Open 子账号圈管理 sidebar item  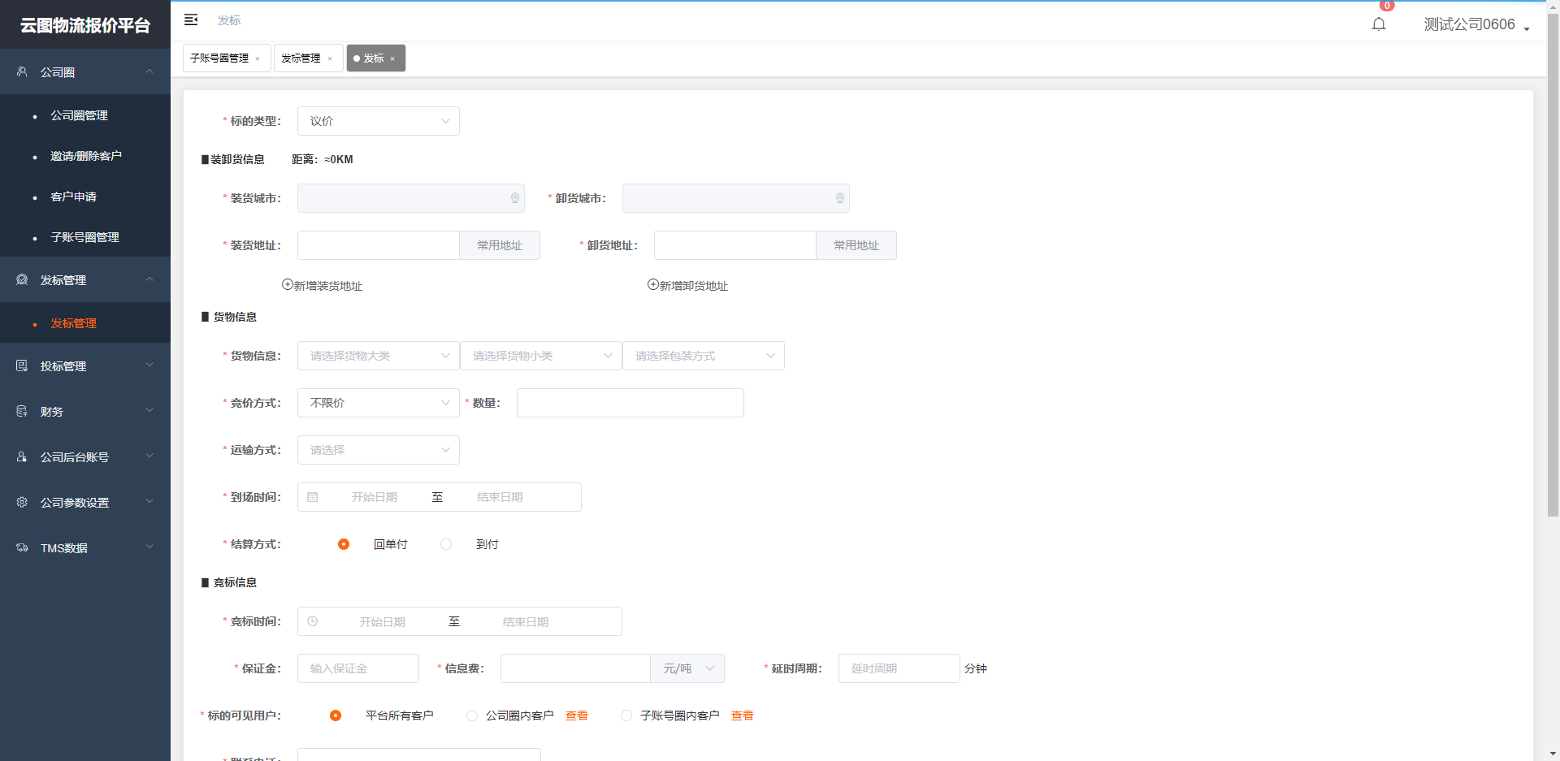point(85,237)
